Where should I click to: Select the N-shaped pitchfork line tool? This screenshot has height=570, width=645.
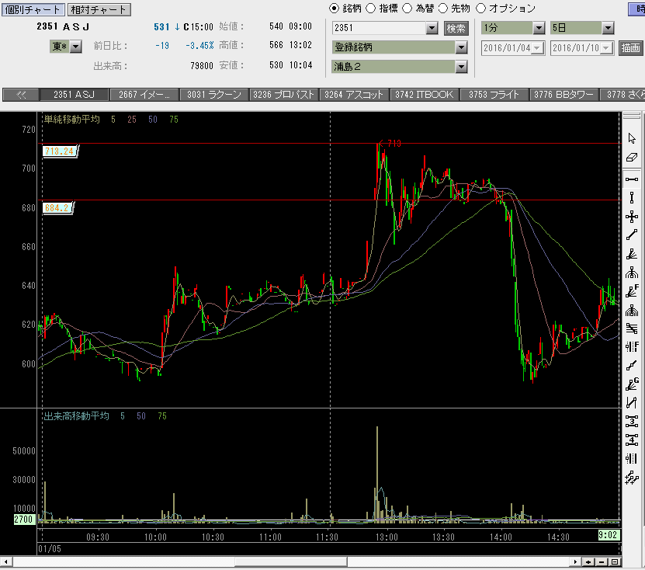(x=632, y=402)
